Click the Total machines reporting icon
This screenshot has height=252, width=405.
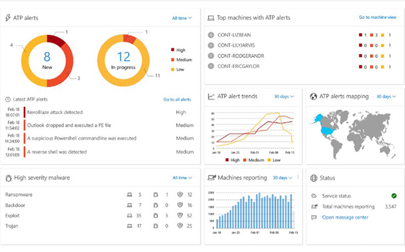coord(314,206)
